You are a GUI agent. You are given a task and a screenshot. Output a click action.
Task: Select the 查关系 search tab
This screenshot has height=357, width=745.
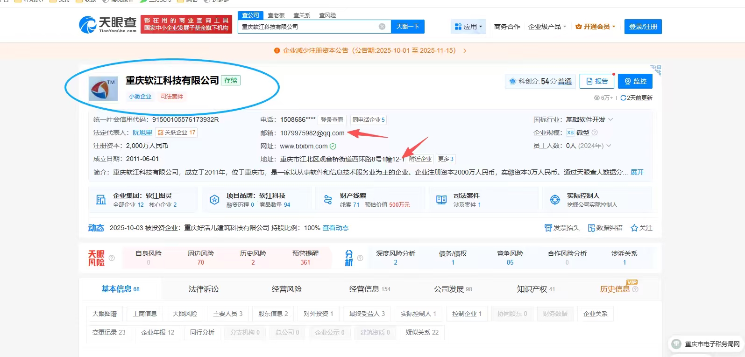[x=302, y=15]
